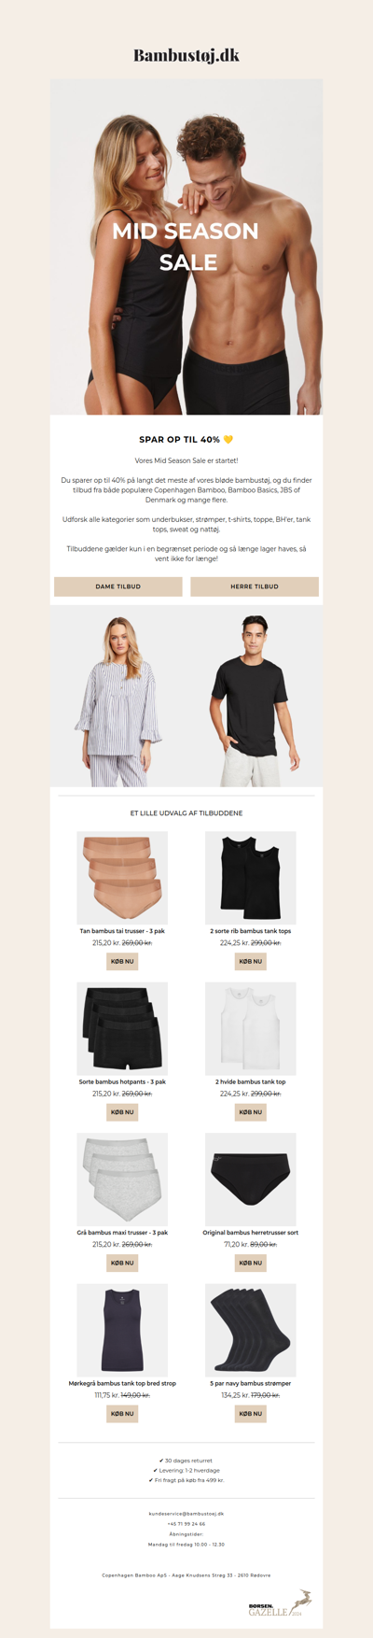Buy the 2 sorte rib bambus tank tops
Screen dimensions: 373x1638
coord(251,961)
